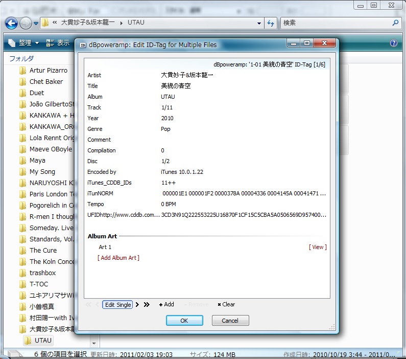Click the Genre value Pop

pos(166,129)
